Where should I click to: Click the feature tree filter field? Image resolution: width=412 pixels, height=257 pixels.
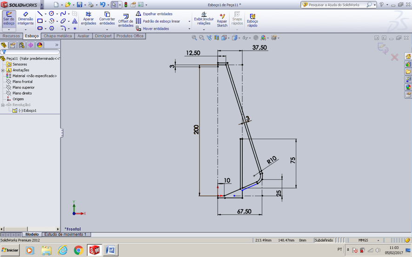click(x=30, y=52)
